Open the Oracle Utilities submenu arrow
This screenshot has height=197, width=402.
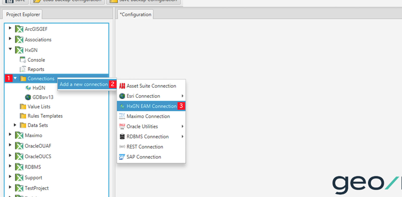[182, 126]
